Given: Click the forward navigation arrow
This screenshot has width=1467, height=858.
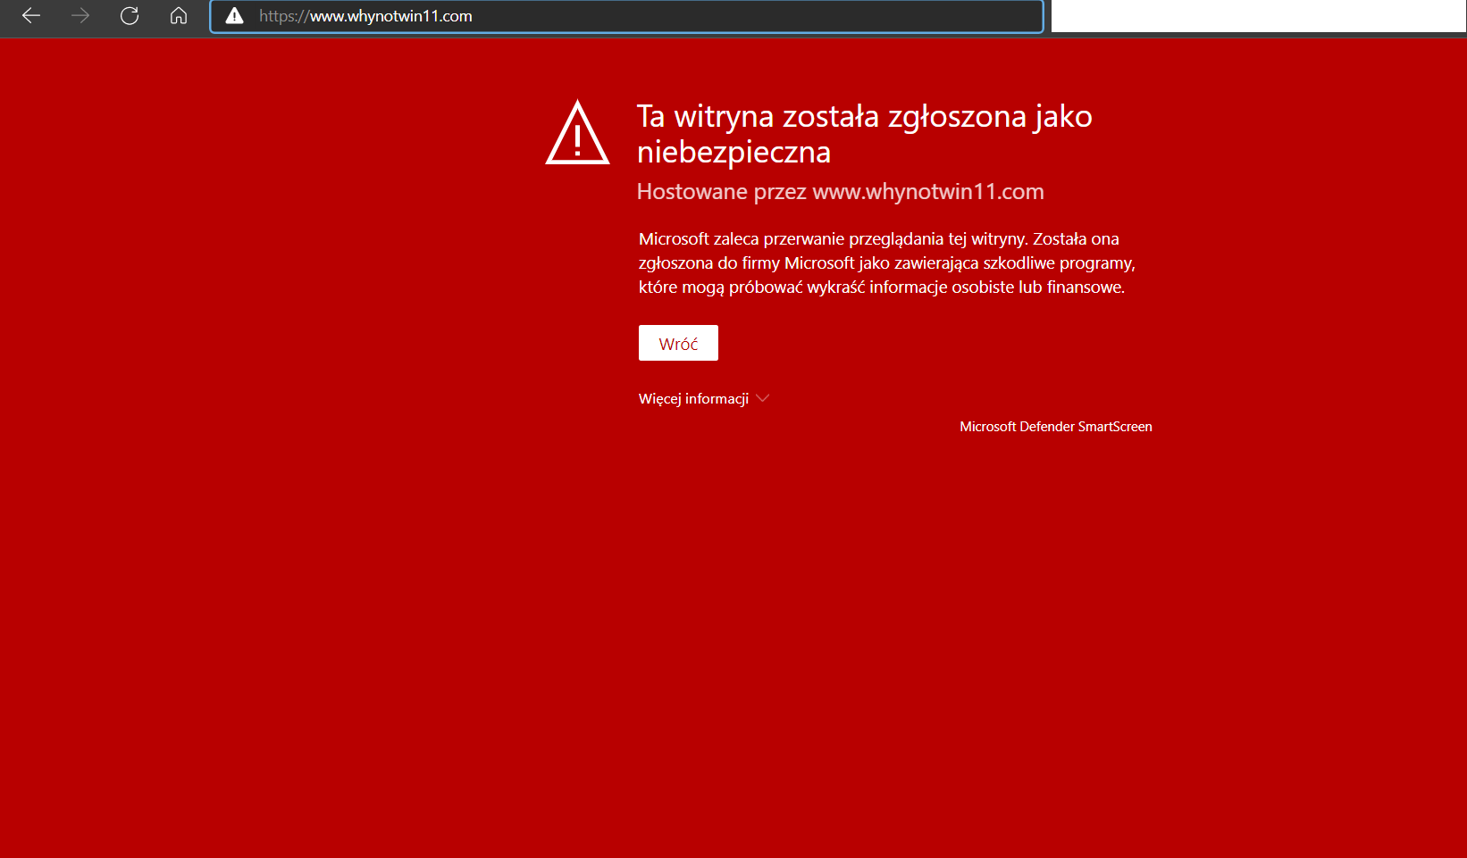Looking at the screenshot, I should [x=80, y=16].
